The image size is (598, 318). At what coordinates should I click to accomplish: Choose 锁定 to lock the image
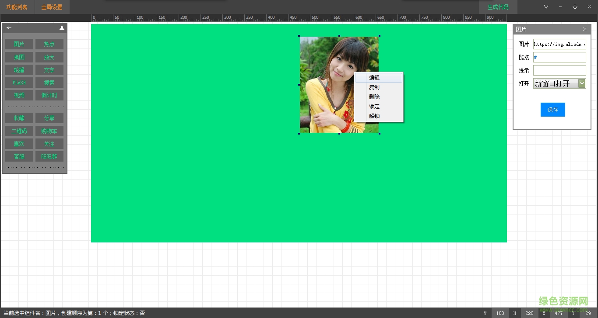point(374,107)
